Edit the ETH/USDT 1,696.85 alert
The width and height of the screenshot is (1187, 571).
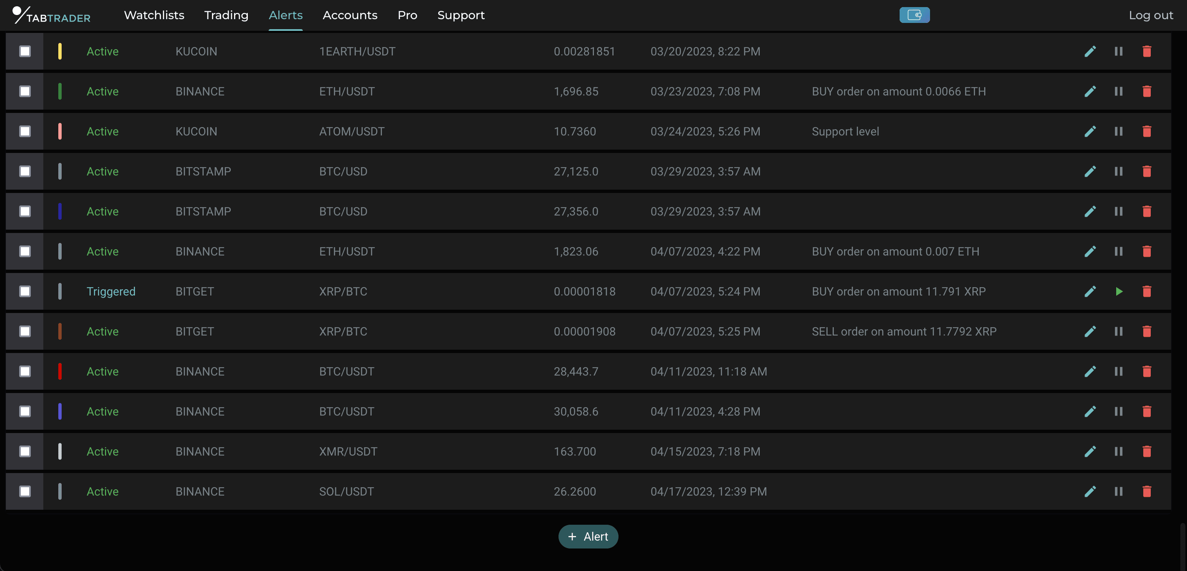click(x=1090, y=91)
